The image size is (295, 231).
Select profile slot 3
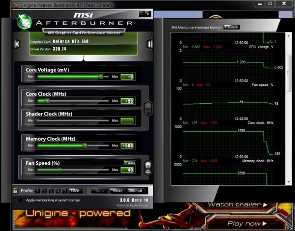tap(51, 191)
